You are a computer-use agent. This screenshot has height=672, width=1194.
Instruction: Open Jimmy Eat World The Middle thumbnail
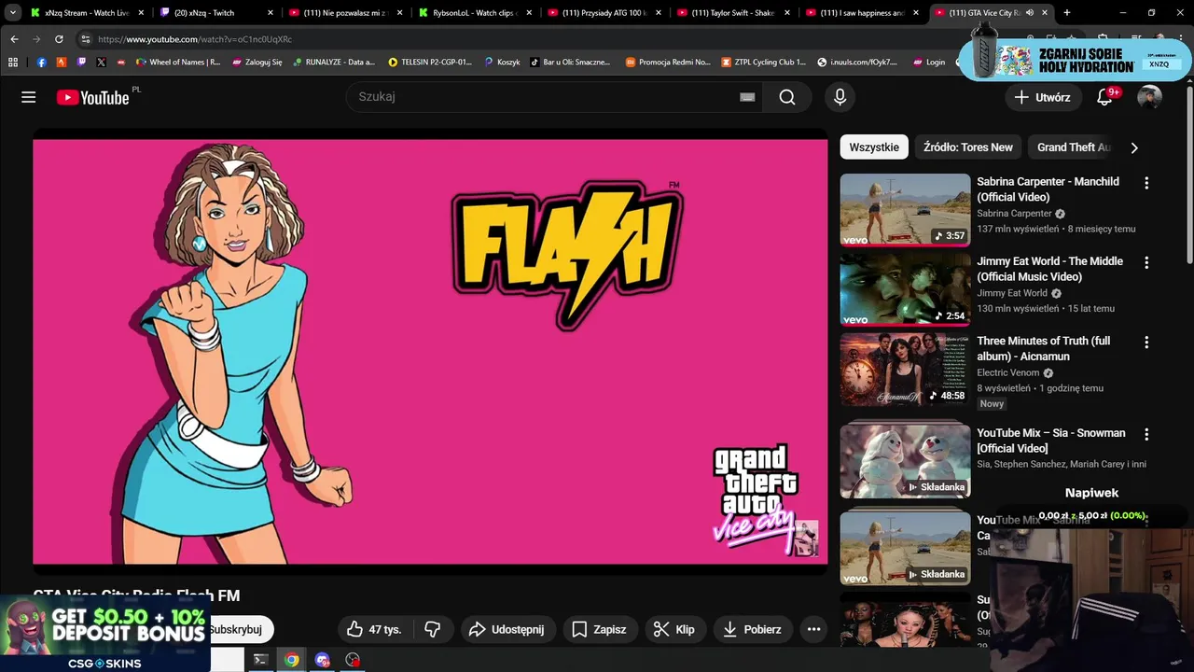click(905, 289)
